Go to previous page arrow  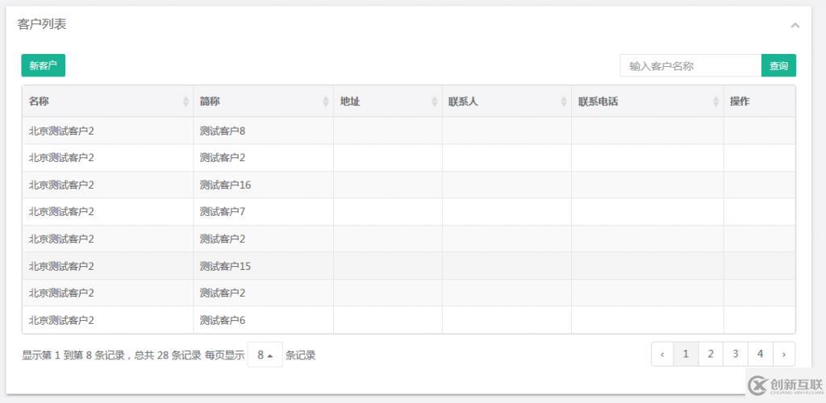(x=662, y=354)
